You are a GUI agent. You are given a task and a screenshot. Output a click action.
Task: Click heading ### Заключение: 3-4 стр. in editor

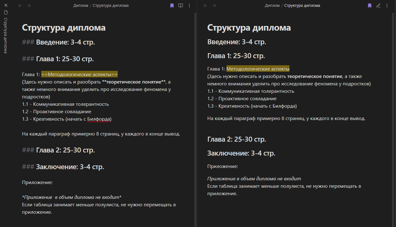tap(63, 167)
